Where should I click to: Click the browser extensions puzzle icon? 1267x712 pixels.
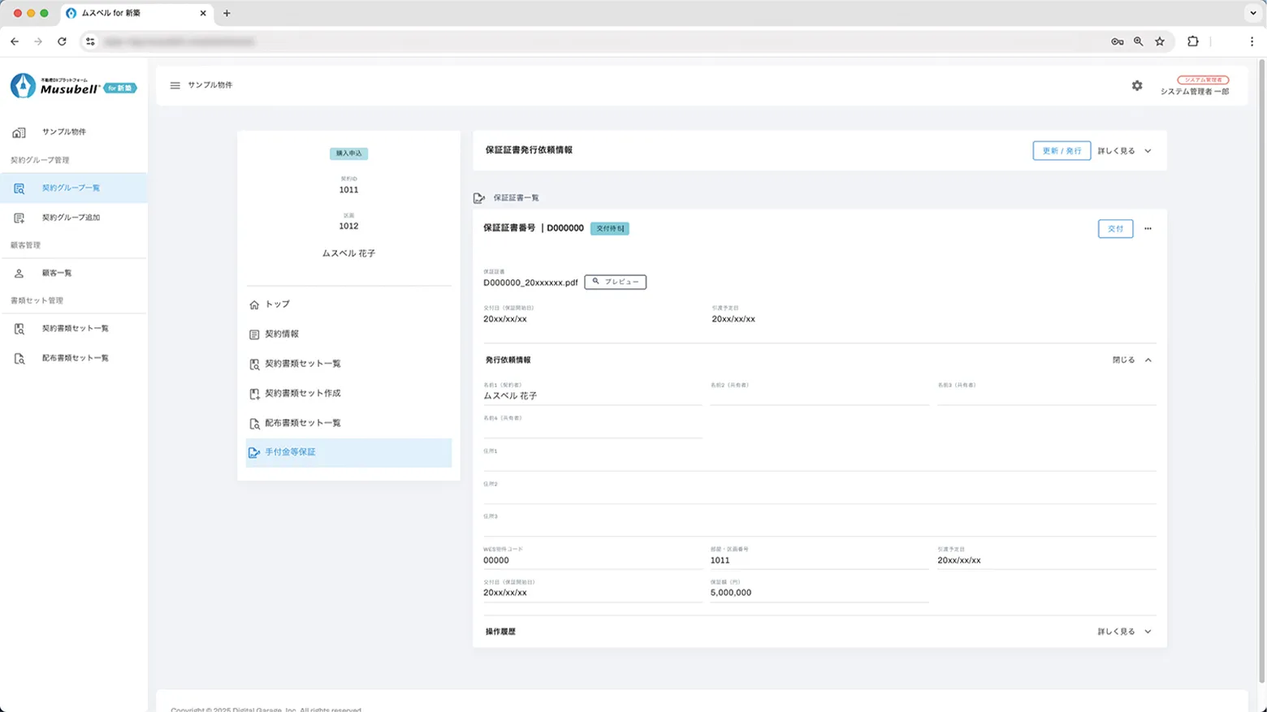click(x=1192, y=41)
